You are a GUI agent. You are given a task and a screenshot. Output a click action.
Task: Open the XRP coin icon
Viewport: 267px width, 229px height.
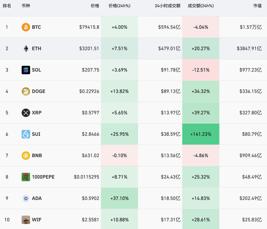point(26,113)
